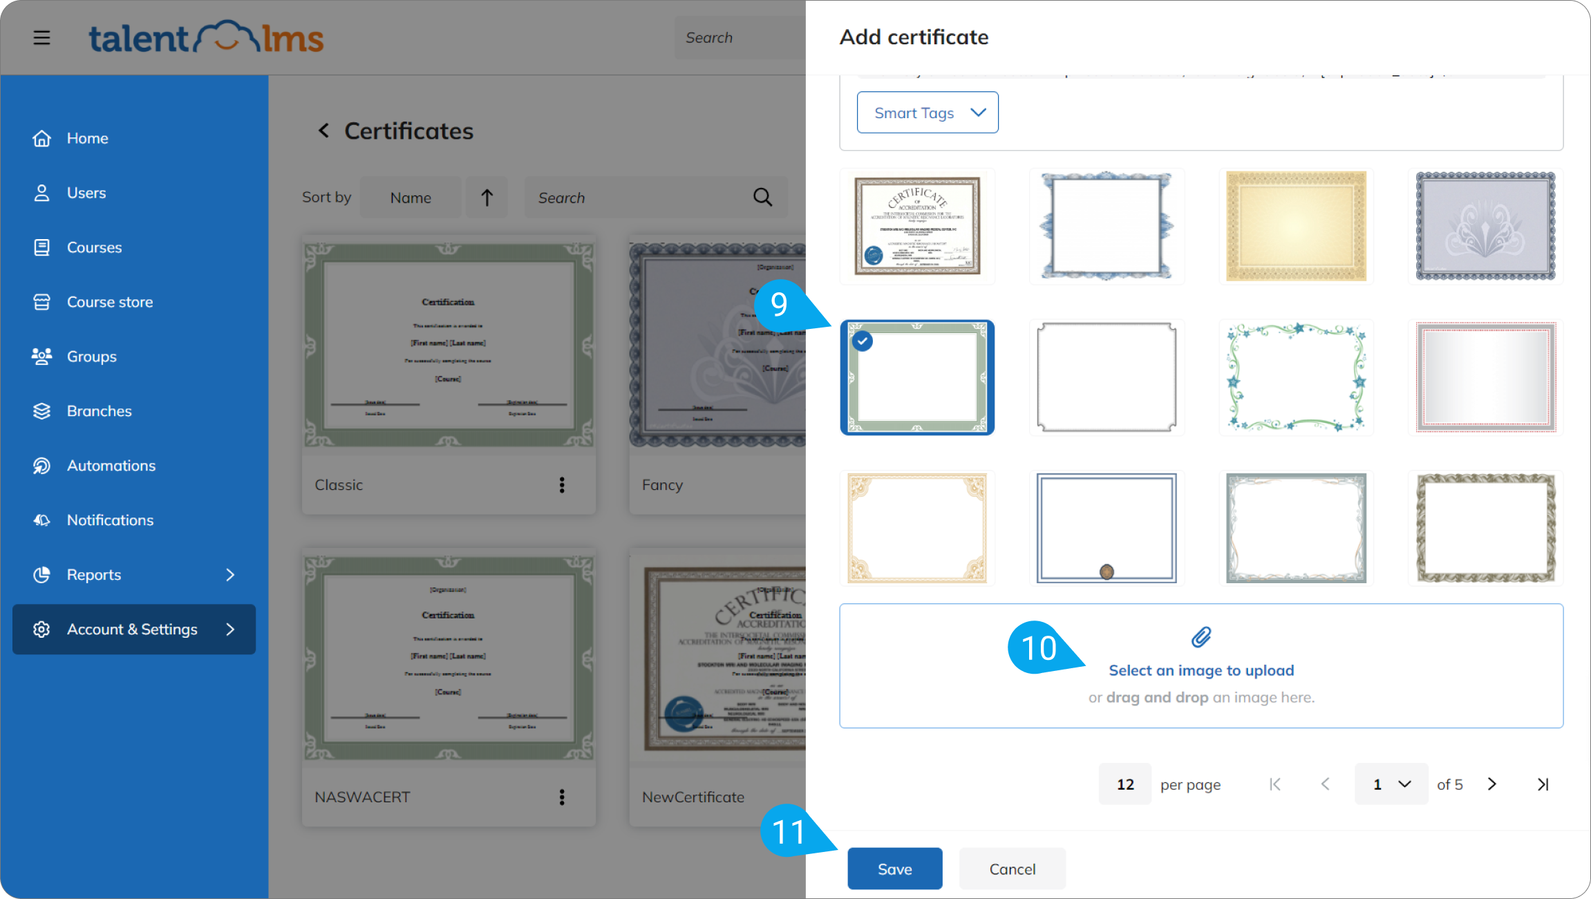Open the Sort by Name dropdown
Viewport: 1591px width, 899px height.
click(411, 198)
